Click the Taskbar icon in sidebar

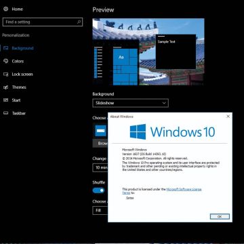(6, 113)
